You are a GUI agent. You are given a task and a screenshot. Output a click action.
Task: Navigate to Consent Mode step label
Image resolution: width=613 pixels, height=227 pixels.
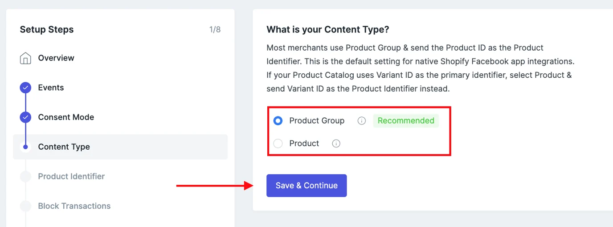click(66, 117)
